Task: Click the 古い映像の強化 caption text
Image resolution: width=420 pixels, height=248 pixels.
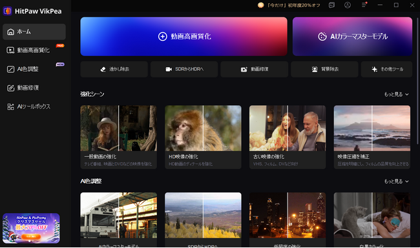Action: (269, 157)
